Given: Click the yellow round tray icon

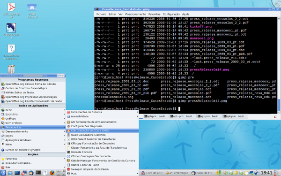Looking at the screenshot, I should [x=236, y=173].
